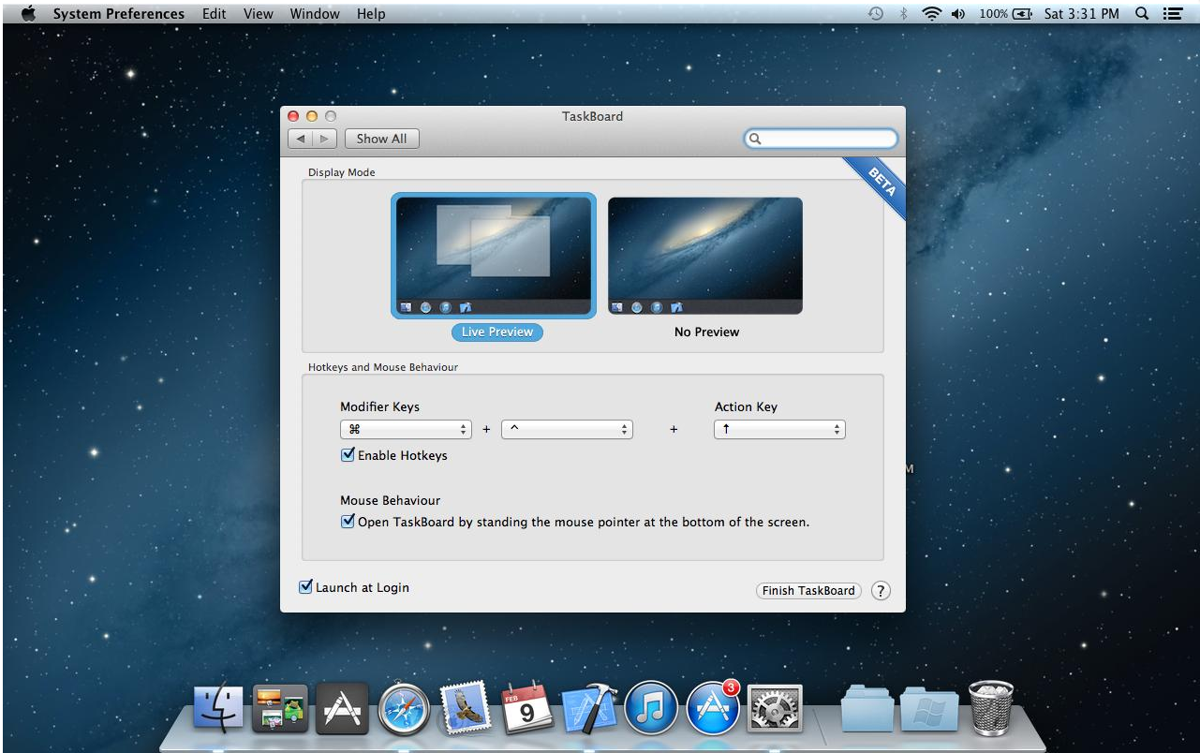This screenshot has height=753, width=1200.
Task: Select the Live Preview label
Action: (497, 332)
